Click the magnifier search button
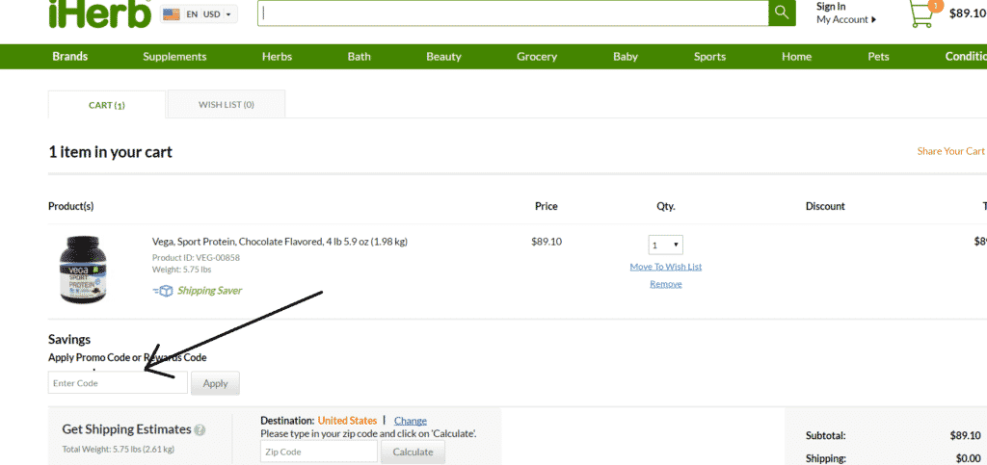This screenshot has width=987, height=465. pyautogui.click(x=782, y=13)
